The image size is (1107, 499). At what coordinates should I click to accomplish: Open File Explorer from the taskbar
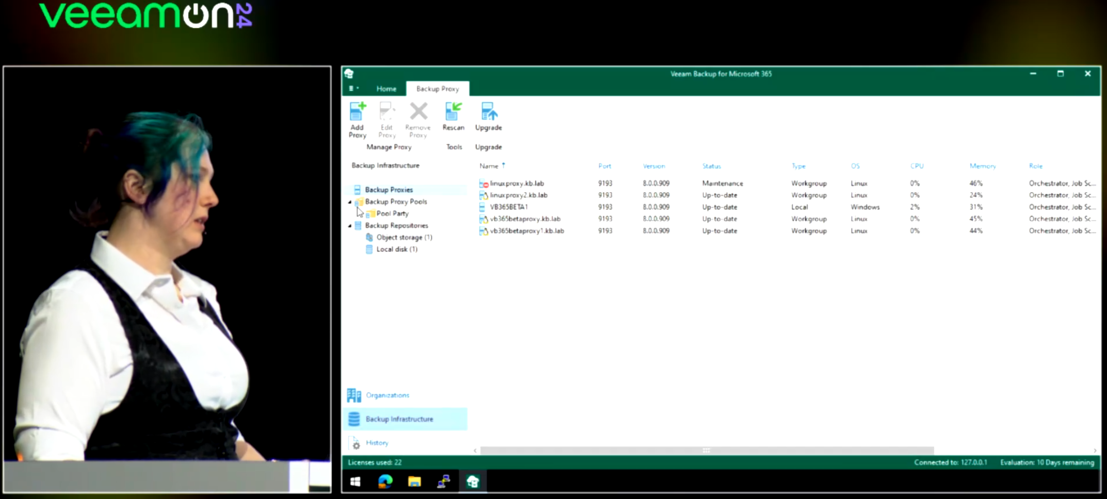(414, 482)
